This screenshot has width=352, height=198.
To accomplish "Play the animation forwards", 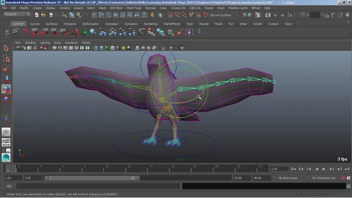I will (324, 169).
